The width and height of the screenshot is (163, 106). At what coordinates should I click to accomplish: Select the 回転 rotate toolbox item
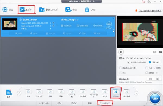point(61,93)
